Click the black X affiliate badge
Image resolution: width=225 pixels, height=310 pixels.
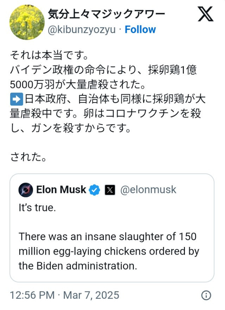(110, 190)
